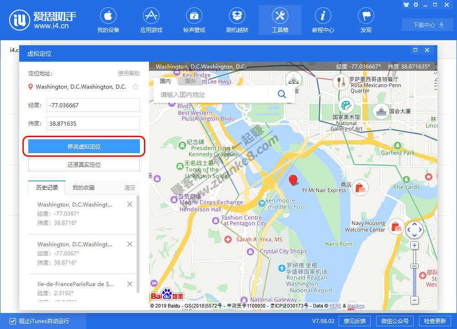Open the 下载中心 download center
The height and width of the screenshot is (329, 457).
(x=424, y=25)
